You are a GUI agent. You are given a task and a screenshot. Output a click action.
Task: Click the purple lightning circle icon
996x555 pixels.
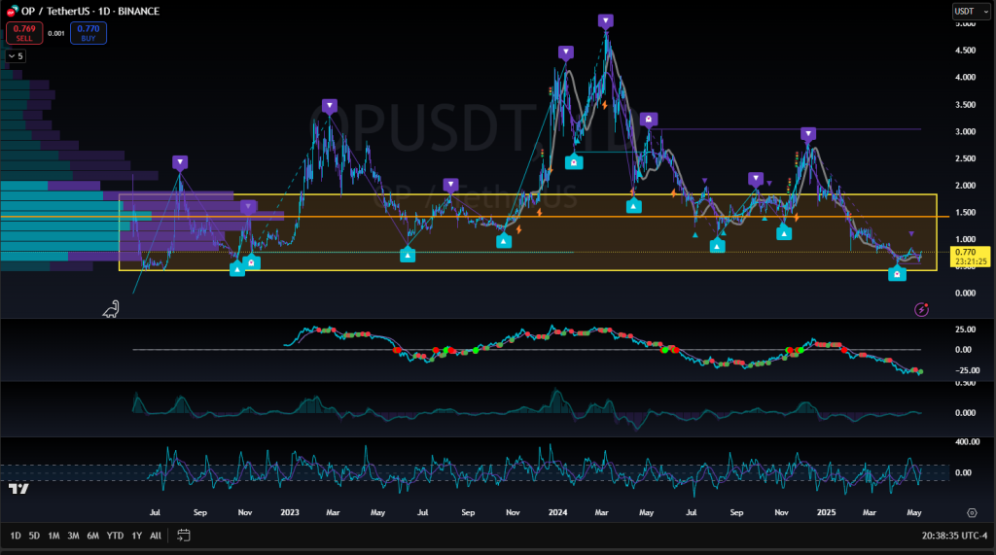pos(921,309)
